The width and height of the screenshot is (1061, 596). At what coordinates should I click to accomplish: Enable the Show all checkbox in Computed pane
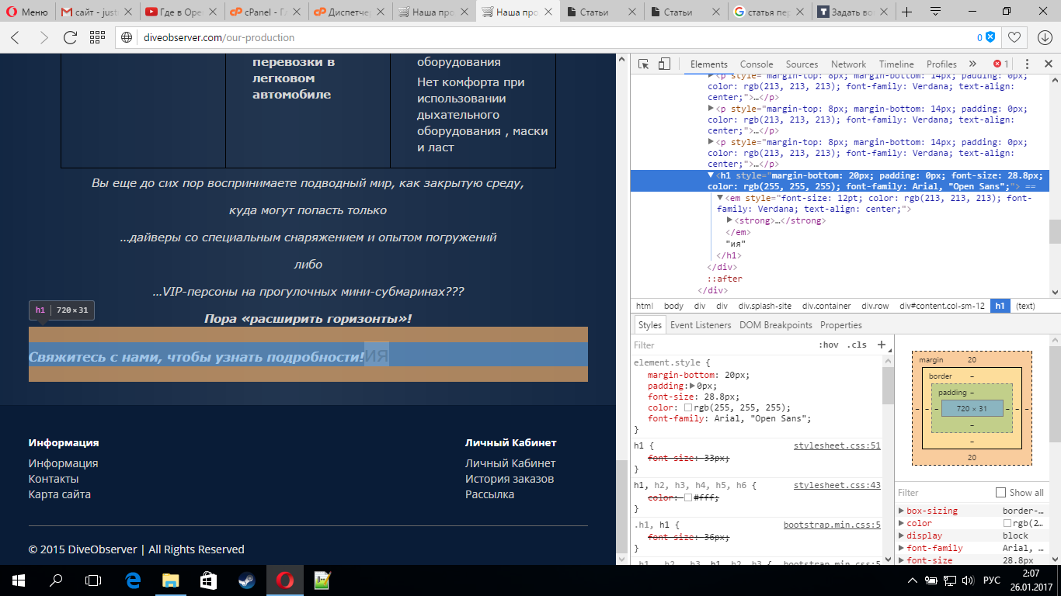coord(1000,493)
